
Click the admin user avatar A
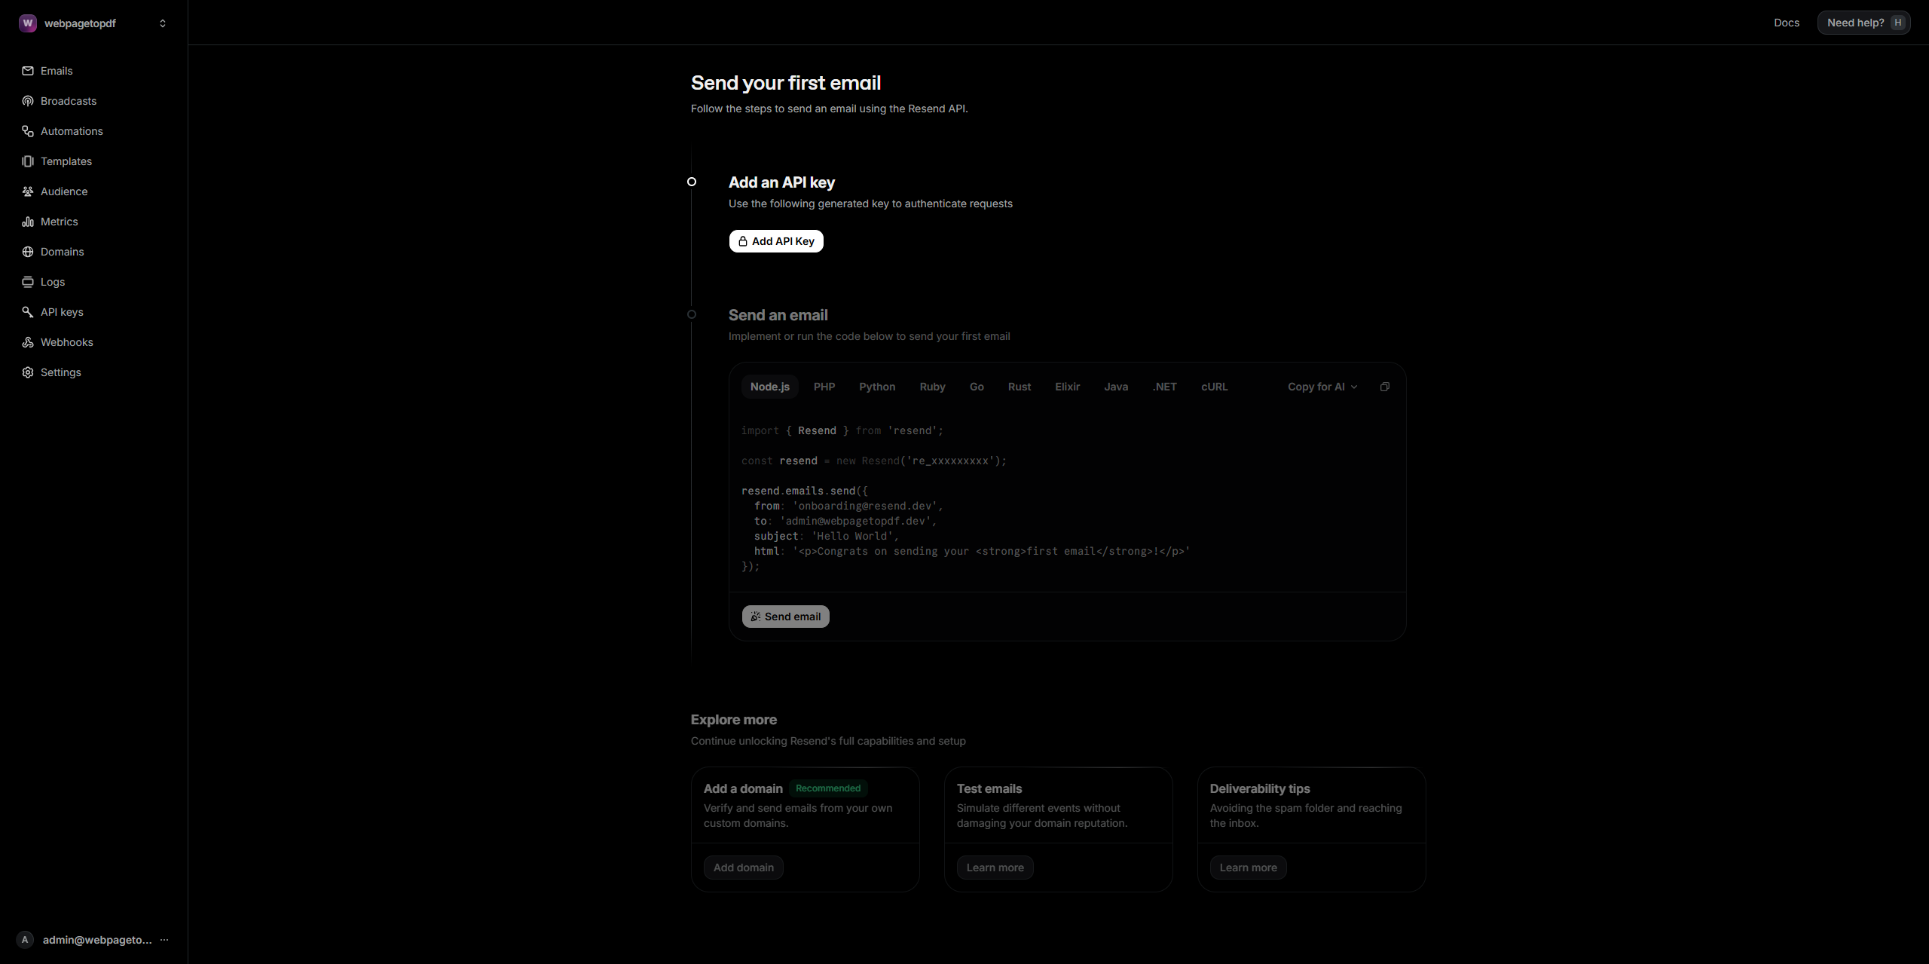[x=25, y=940]
